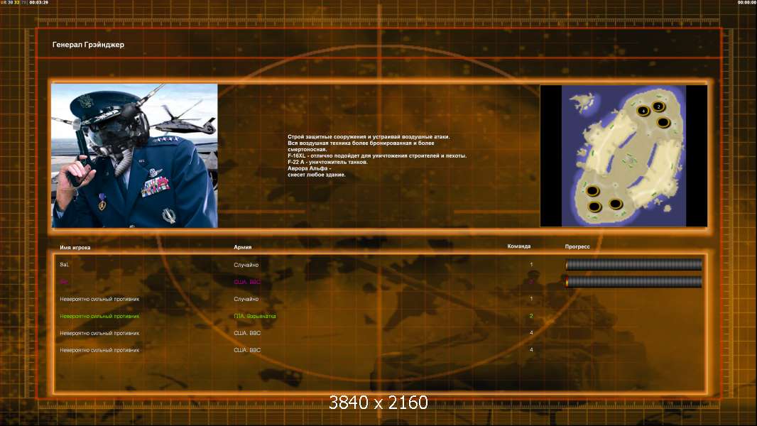Click the "00:00:00" timer in the top-right
Image resolution: width=757 pixels, height=426 pixels.
tap(747, 2)
